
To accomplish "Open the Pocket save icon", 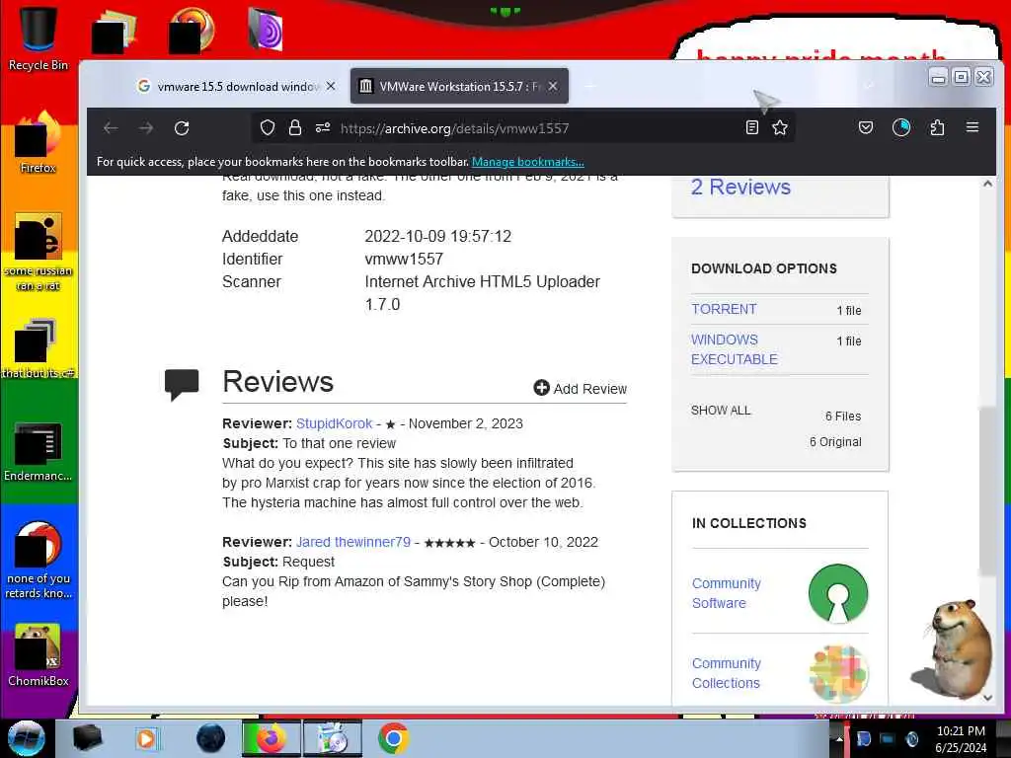I will tap(866, 127).
